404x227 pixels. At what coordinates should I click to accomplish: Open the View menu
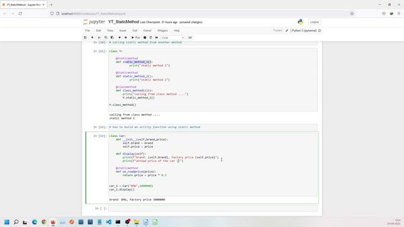click(x=110, y=31)
